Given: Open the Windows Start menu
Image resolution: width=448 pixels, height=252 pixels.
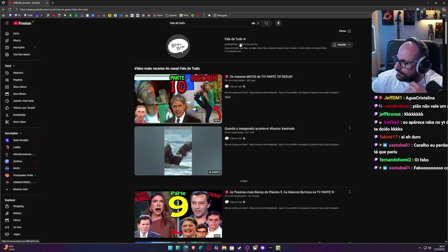Looking at the screenshot, I should 170,248.
